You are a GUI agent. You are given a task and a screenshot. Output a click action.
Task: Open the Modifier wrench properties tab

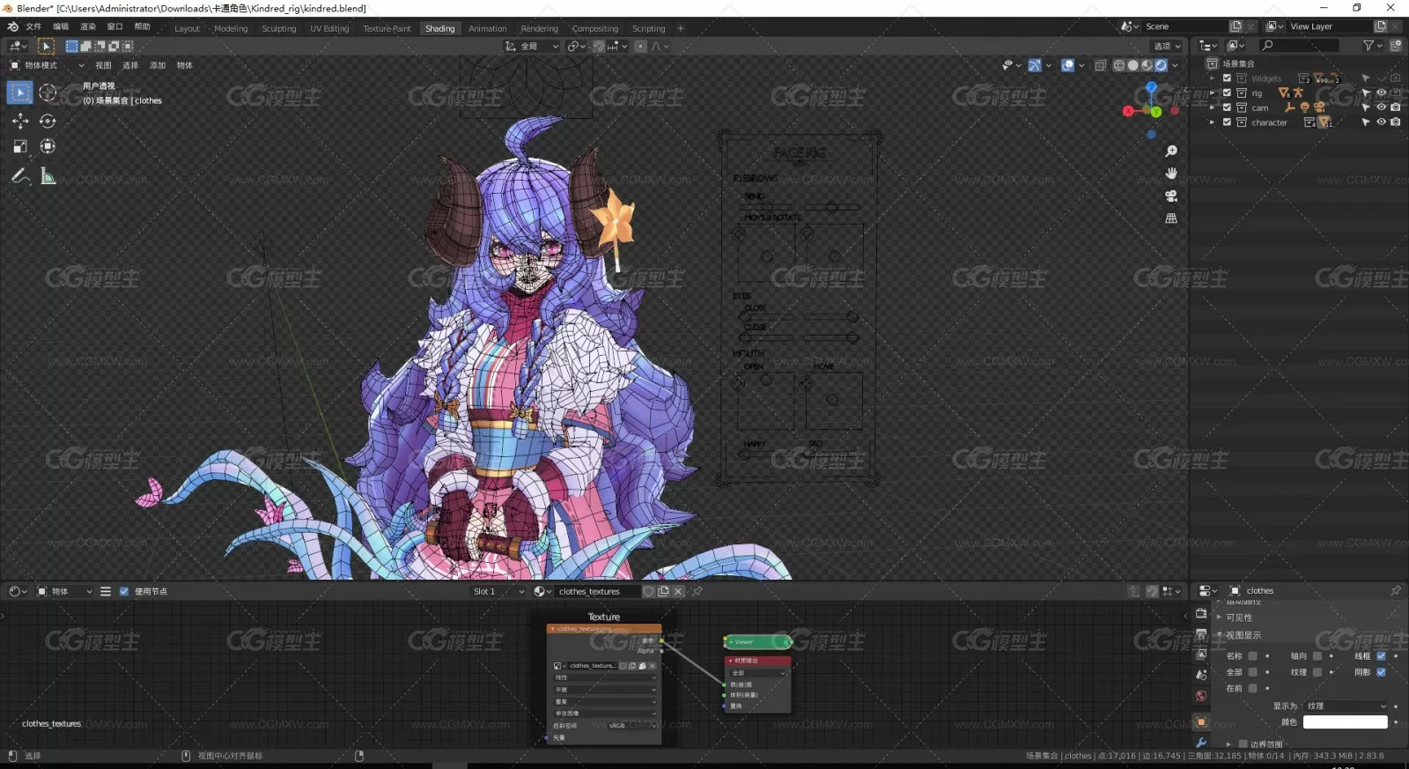point(1201,743)
